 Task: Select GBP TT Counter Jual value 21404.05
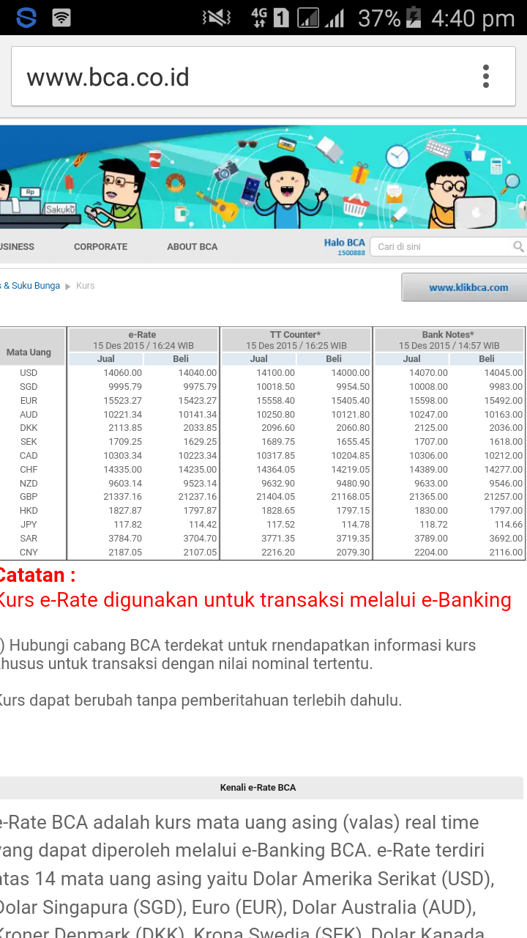(x=275, y=497)
